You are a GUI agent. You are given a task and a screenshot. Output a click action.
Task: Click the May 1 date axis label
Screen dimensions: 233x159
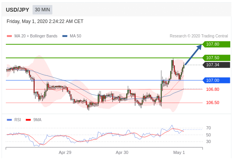(179, 152)
